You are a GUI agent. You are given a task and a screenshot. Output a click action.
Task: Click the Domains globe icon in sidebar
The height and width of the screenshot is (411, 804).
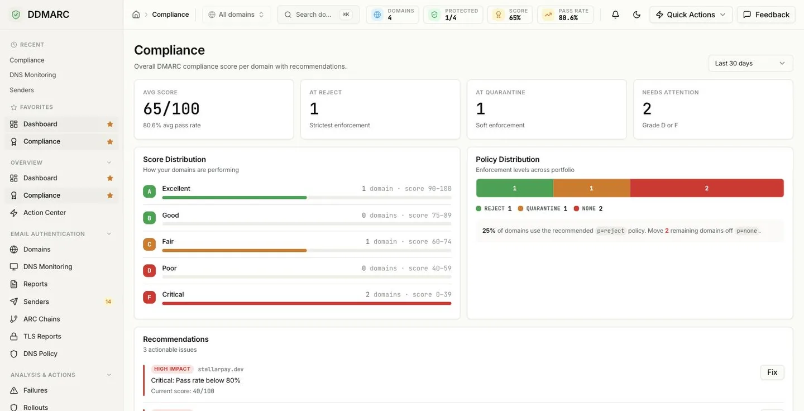(14, 250)
